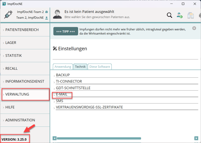201x143 pixels.
Task: Expand the STATISTIK menu section
Action: [x=25, y=55]
